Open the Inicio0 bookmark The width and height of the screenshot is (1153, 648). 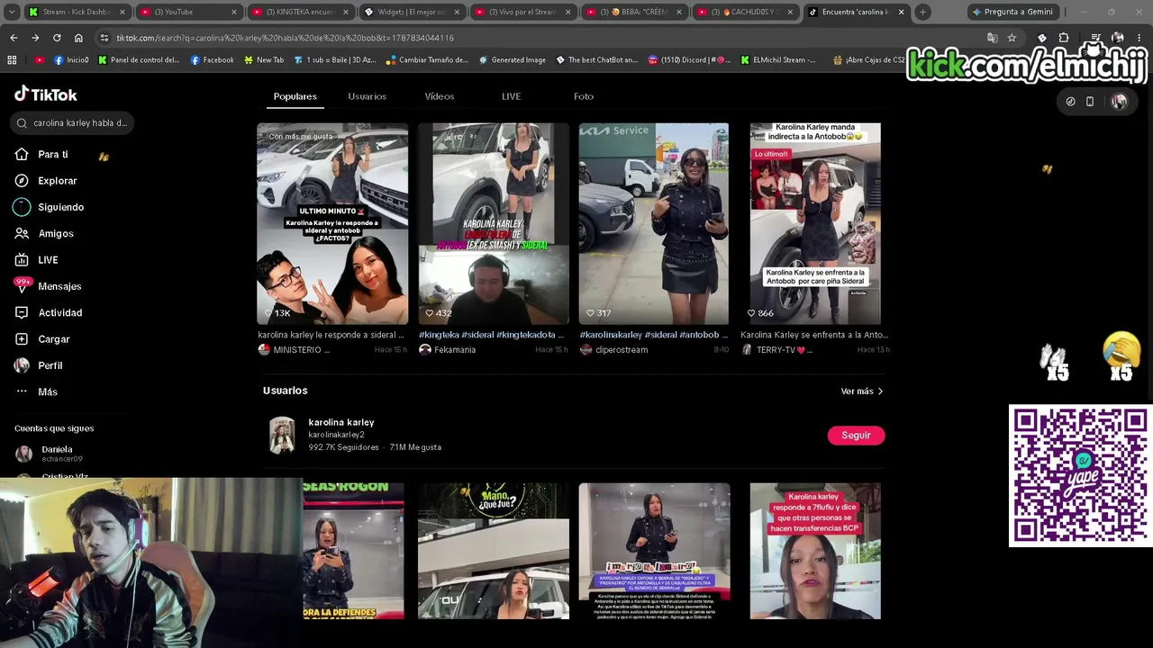(71, 60)
